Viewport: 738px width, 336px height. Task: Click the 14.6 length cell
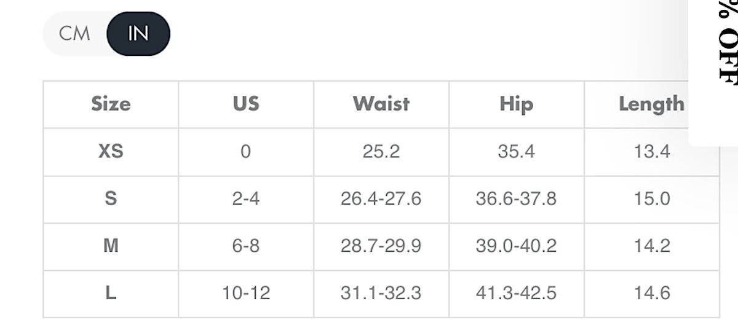click(x=652, y=294)
